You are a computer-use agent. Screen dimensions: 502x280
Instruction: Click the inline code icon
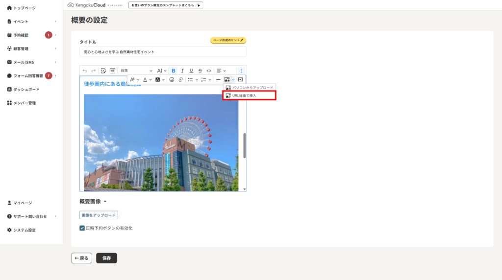209,71
